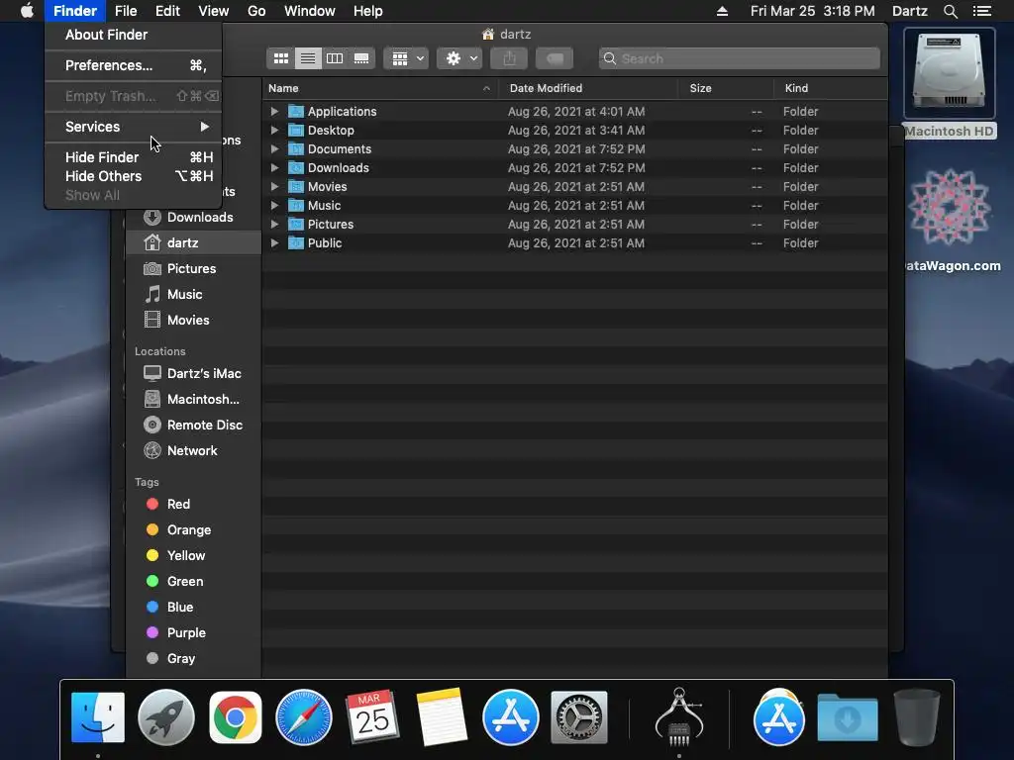The image size is (1014, 760).
Task: Sort by Name column header
Action: (x=380, y=88)
